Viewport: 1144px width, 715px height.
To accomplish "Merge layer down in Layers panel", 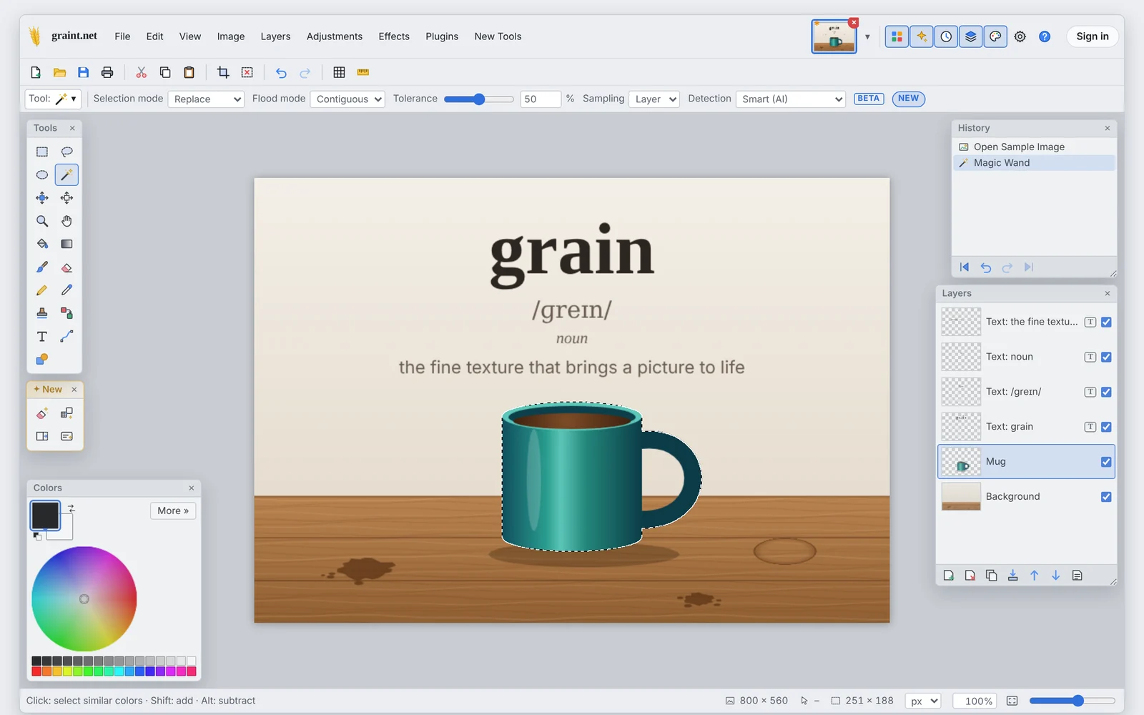I will (1012, 576).
